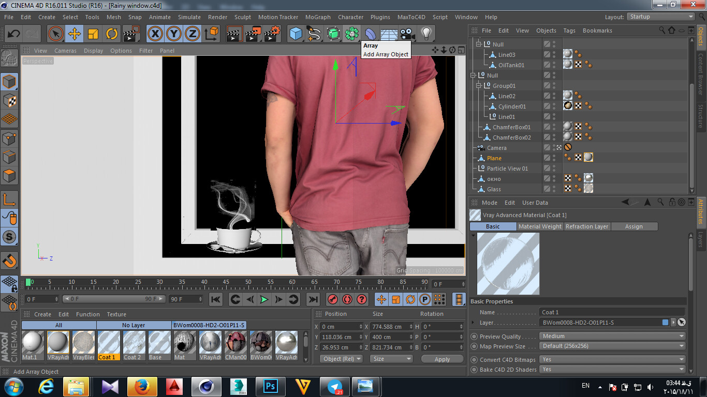Select the Rotate tool in the toolbar
707x397 pixels.
coord(112,34)
